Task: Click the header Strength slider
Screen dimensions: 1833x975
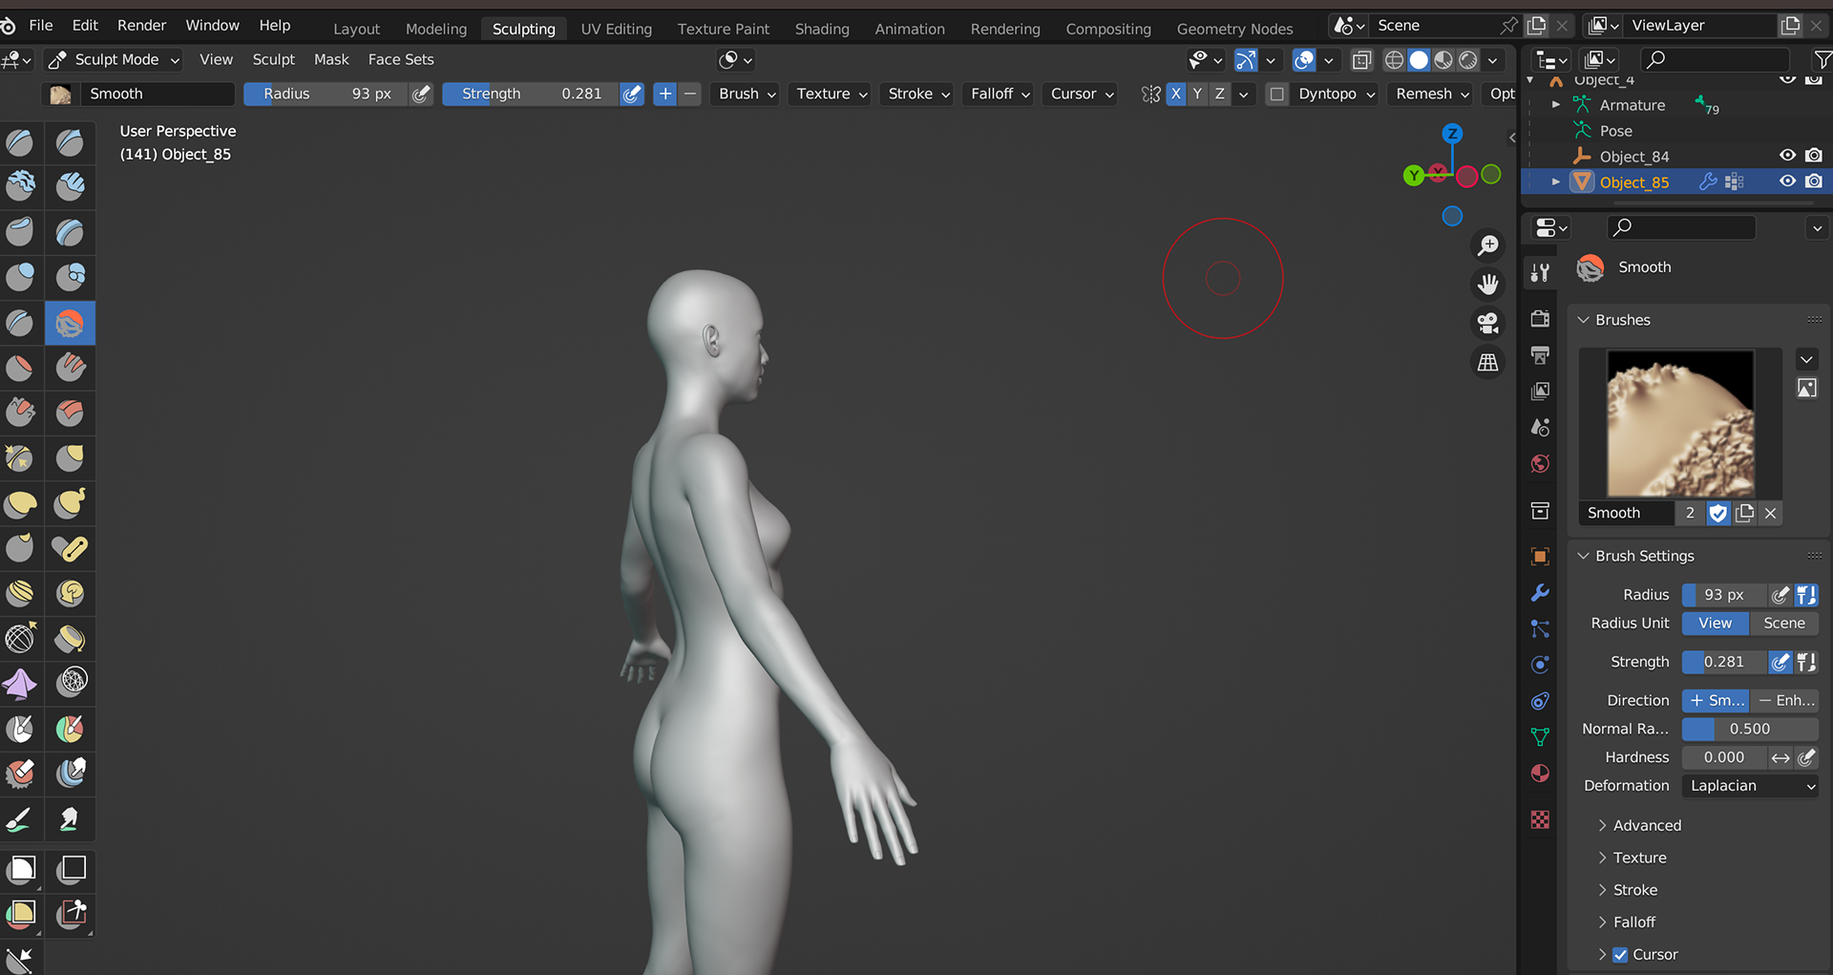Action: 530,94
